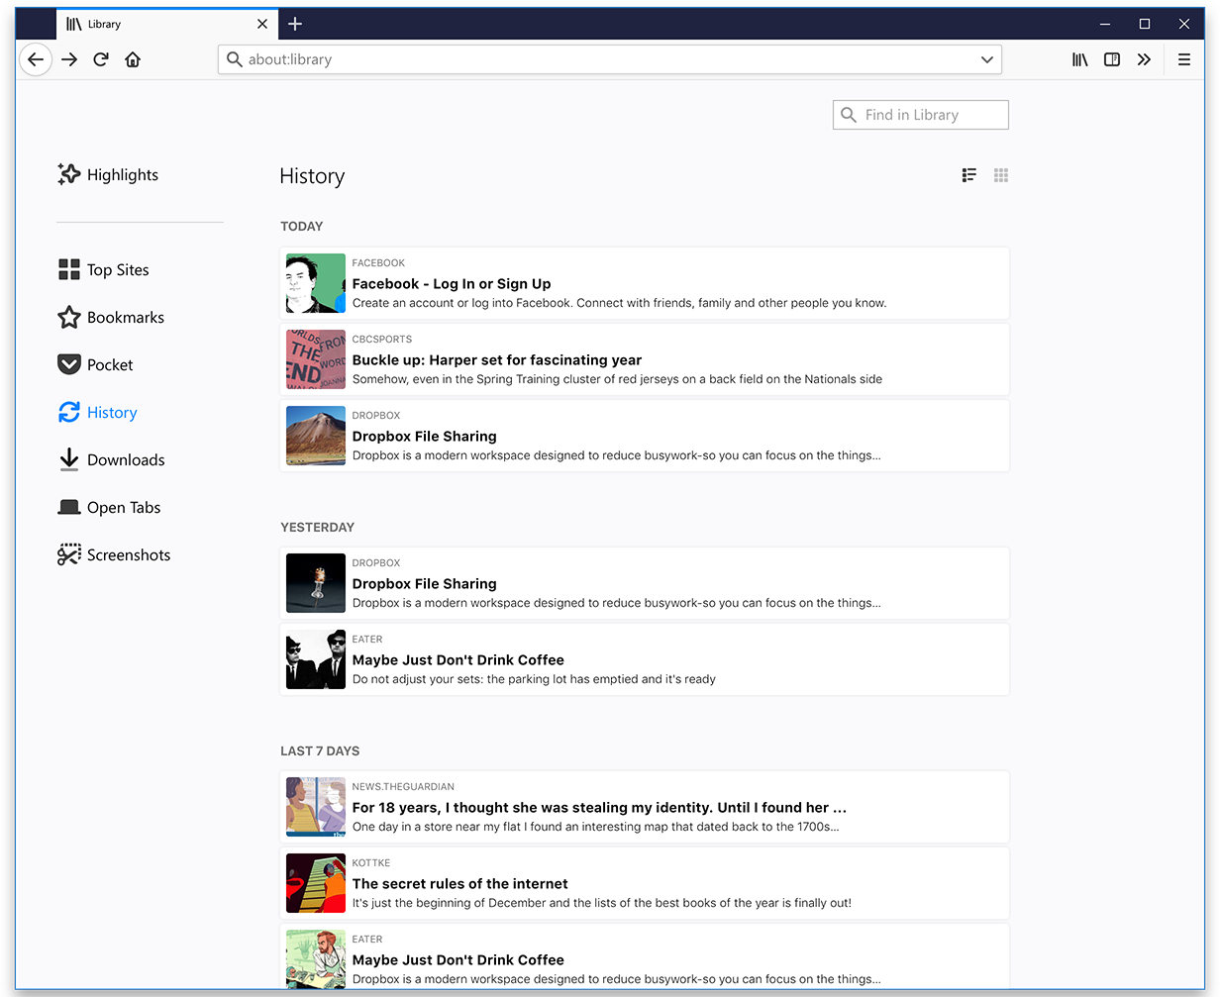Show Screenshots in the library

point(115,555)
